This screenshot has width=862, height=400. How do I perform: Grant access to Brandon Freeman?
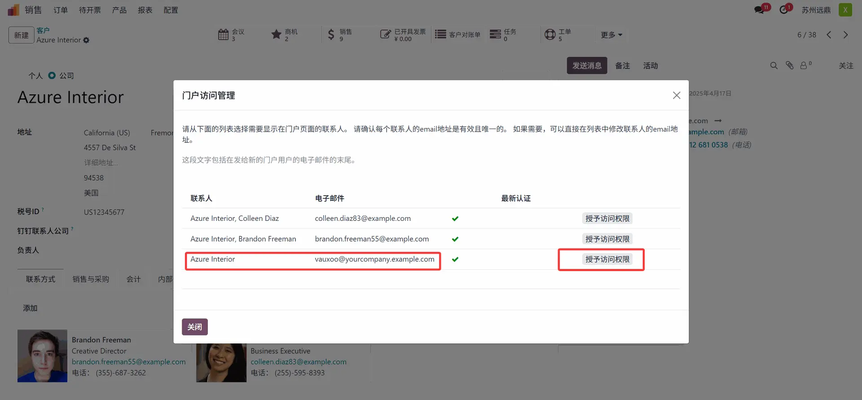(607, 239)
